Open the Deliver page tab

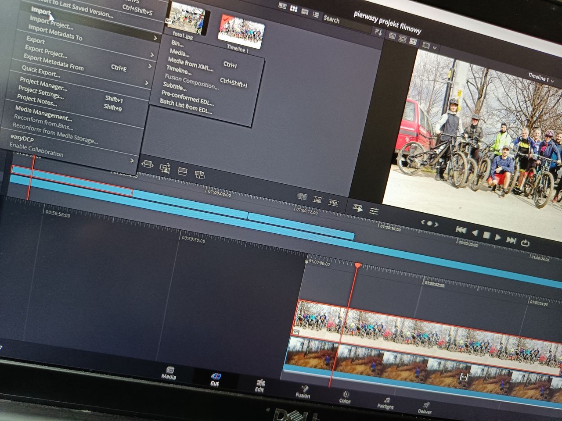tap(425, 409)
